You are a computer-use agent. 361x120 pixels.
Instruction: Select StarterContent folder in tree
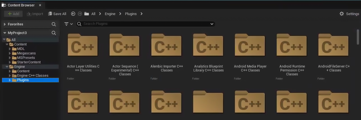click(x=29, y=62)
